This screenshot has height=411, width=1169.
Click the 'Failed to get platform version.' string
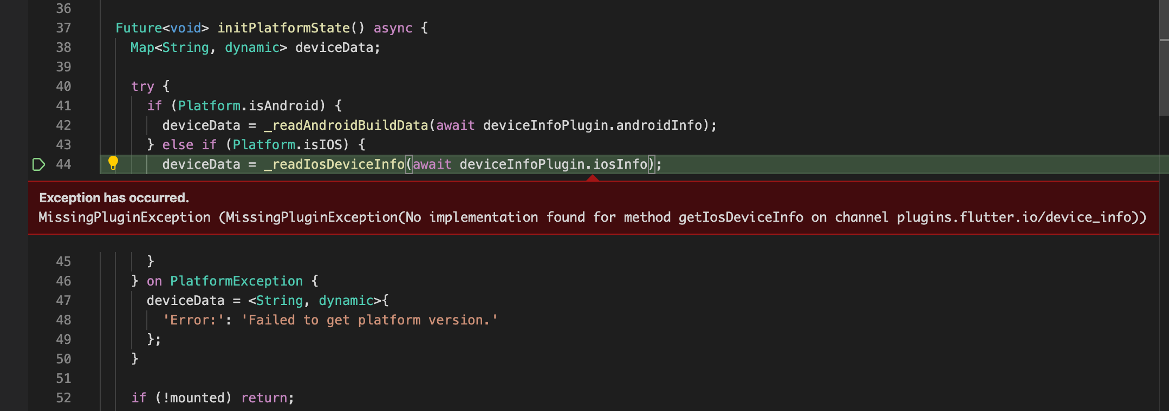(x=369, y=320)
